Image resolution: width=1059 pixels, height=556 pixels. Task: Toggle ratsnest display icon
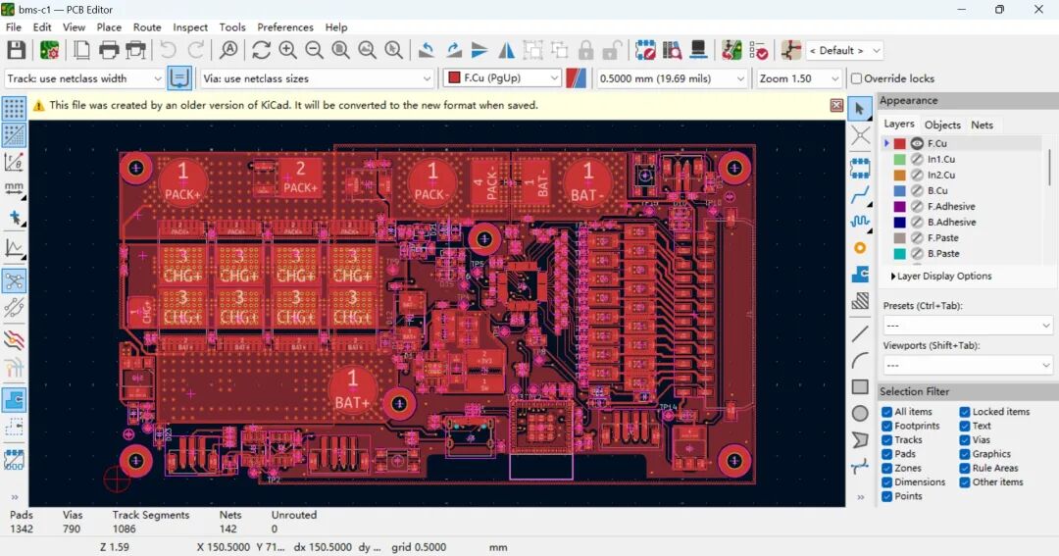[x=14, y=280]
